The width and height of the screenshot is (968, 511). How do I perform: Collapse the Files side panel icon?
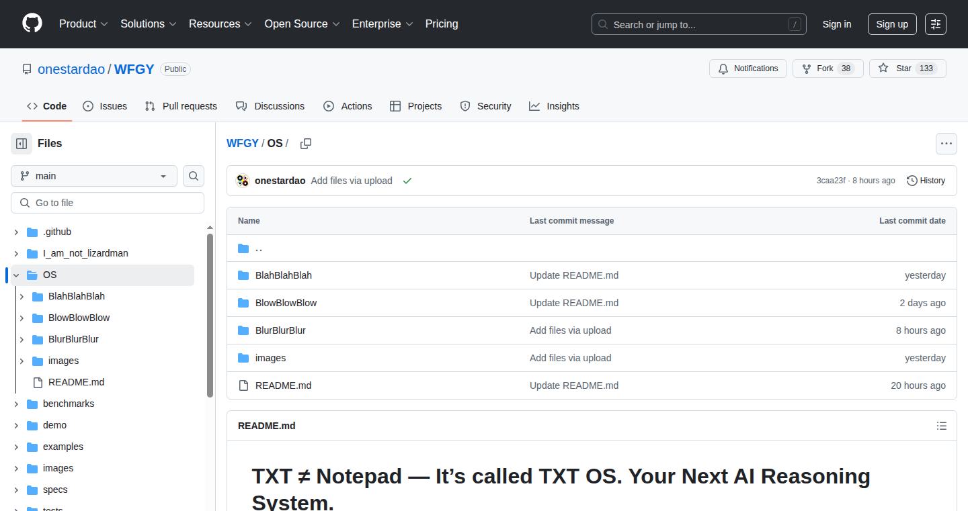click(22, 144)
